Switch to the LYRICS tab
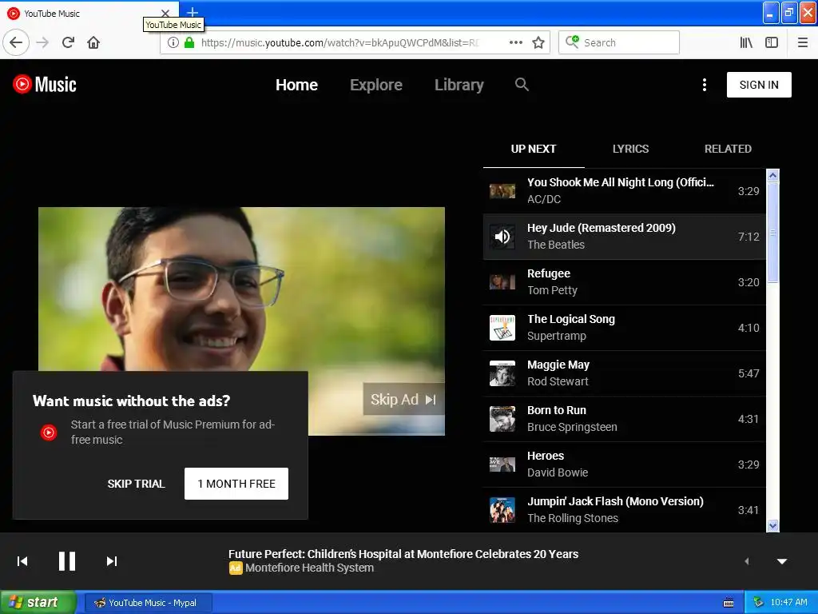 click(x=631, y=149)
